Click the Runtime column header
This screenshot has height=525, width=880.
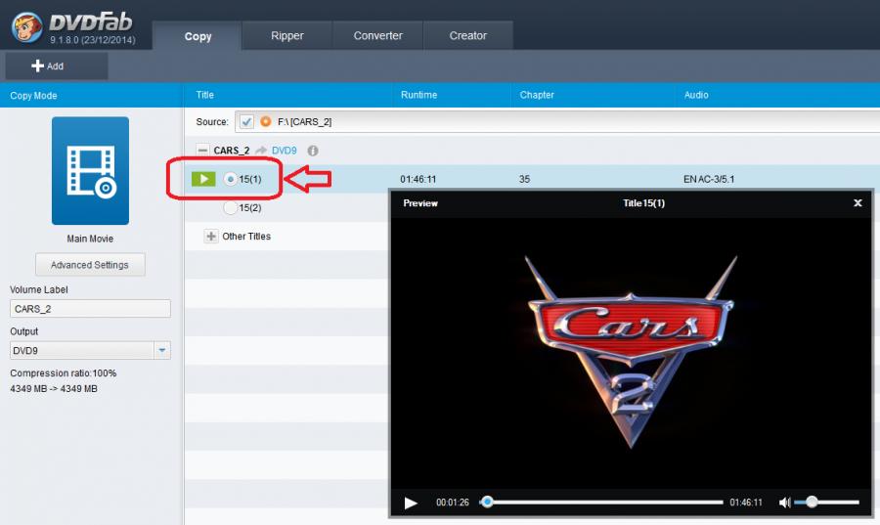tap(418, 95)
